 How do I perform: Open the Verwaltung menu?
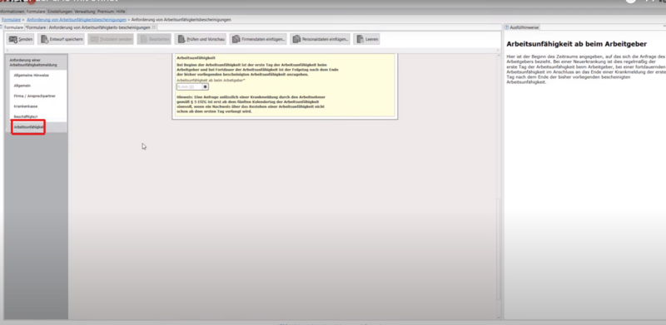85,12
